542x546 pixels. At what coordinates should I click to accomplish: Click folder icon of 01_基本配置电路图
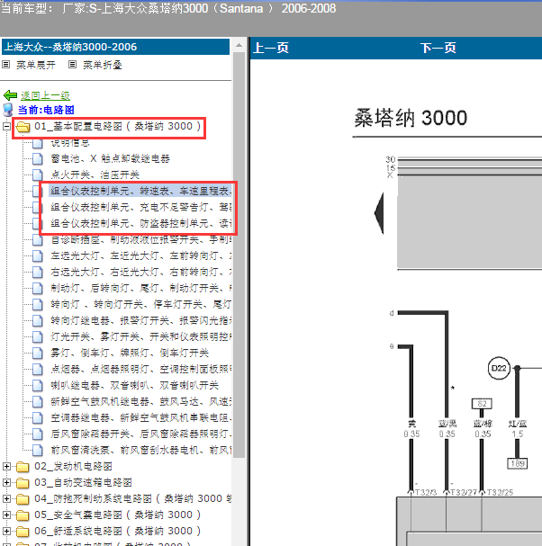click(x=23, y=127)
